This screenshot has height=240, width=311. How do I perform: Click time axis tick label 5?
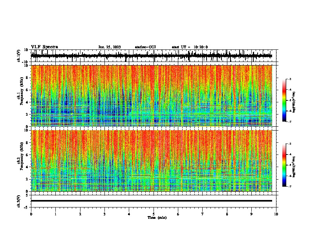click(154, 214)
